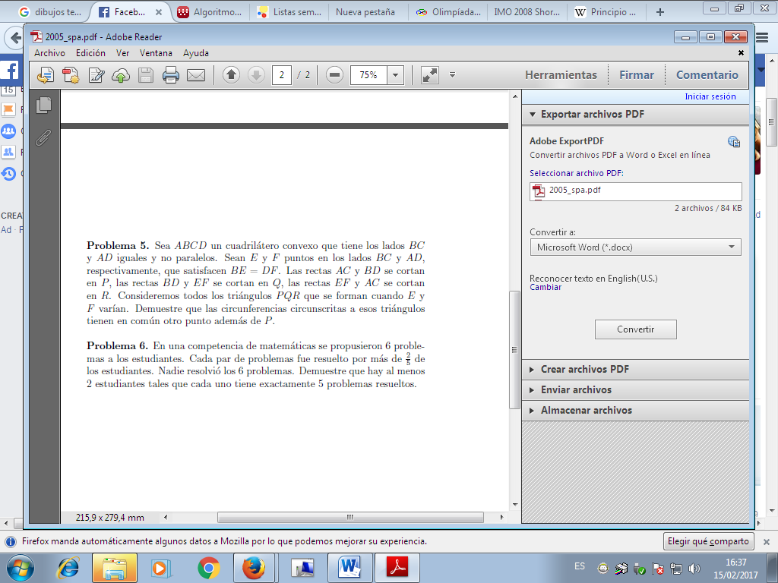Switch to the Comentario pane
Viewport: 778px width, 583px height.
click(x=707, y=75)
